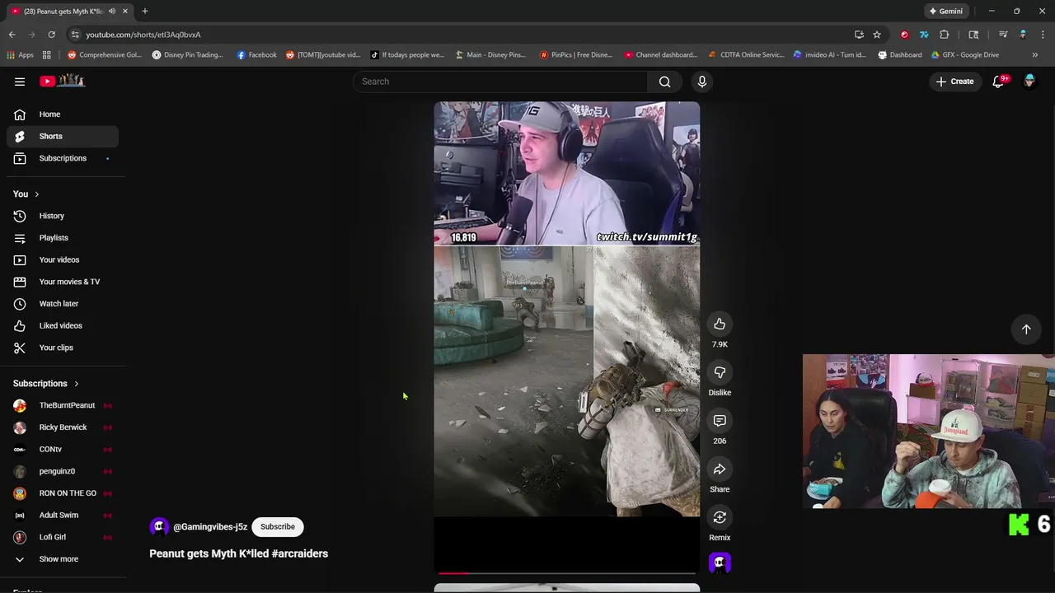Open Adult Swim channel
This screenshot has height=593, width=1055.
coord(63,516)
